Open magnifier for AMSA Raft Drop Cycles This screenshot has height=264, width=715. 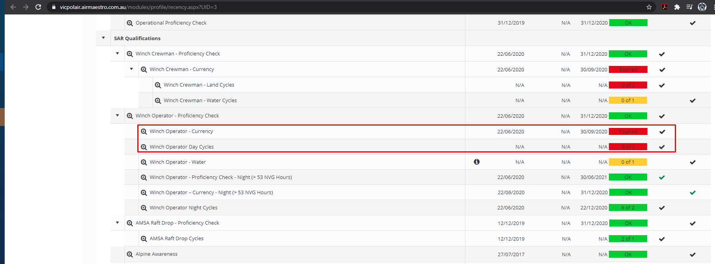coord(144,239)
